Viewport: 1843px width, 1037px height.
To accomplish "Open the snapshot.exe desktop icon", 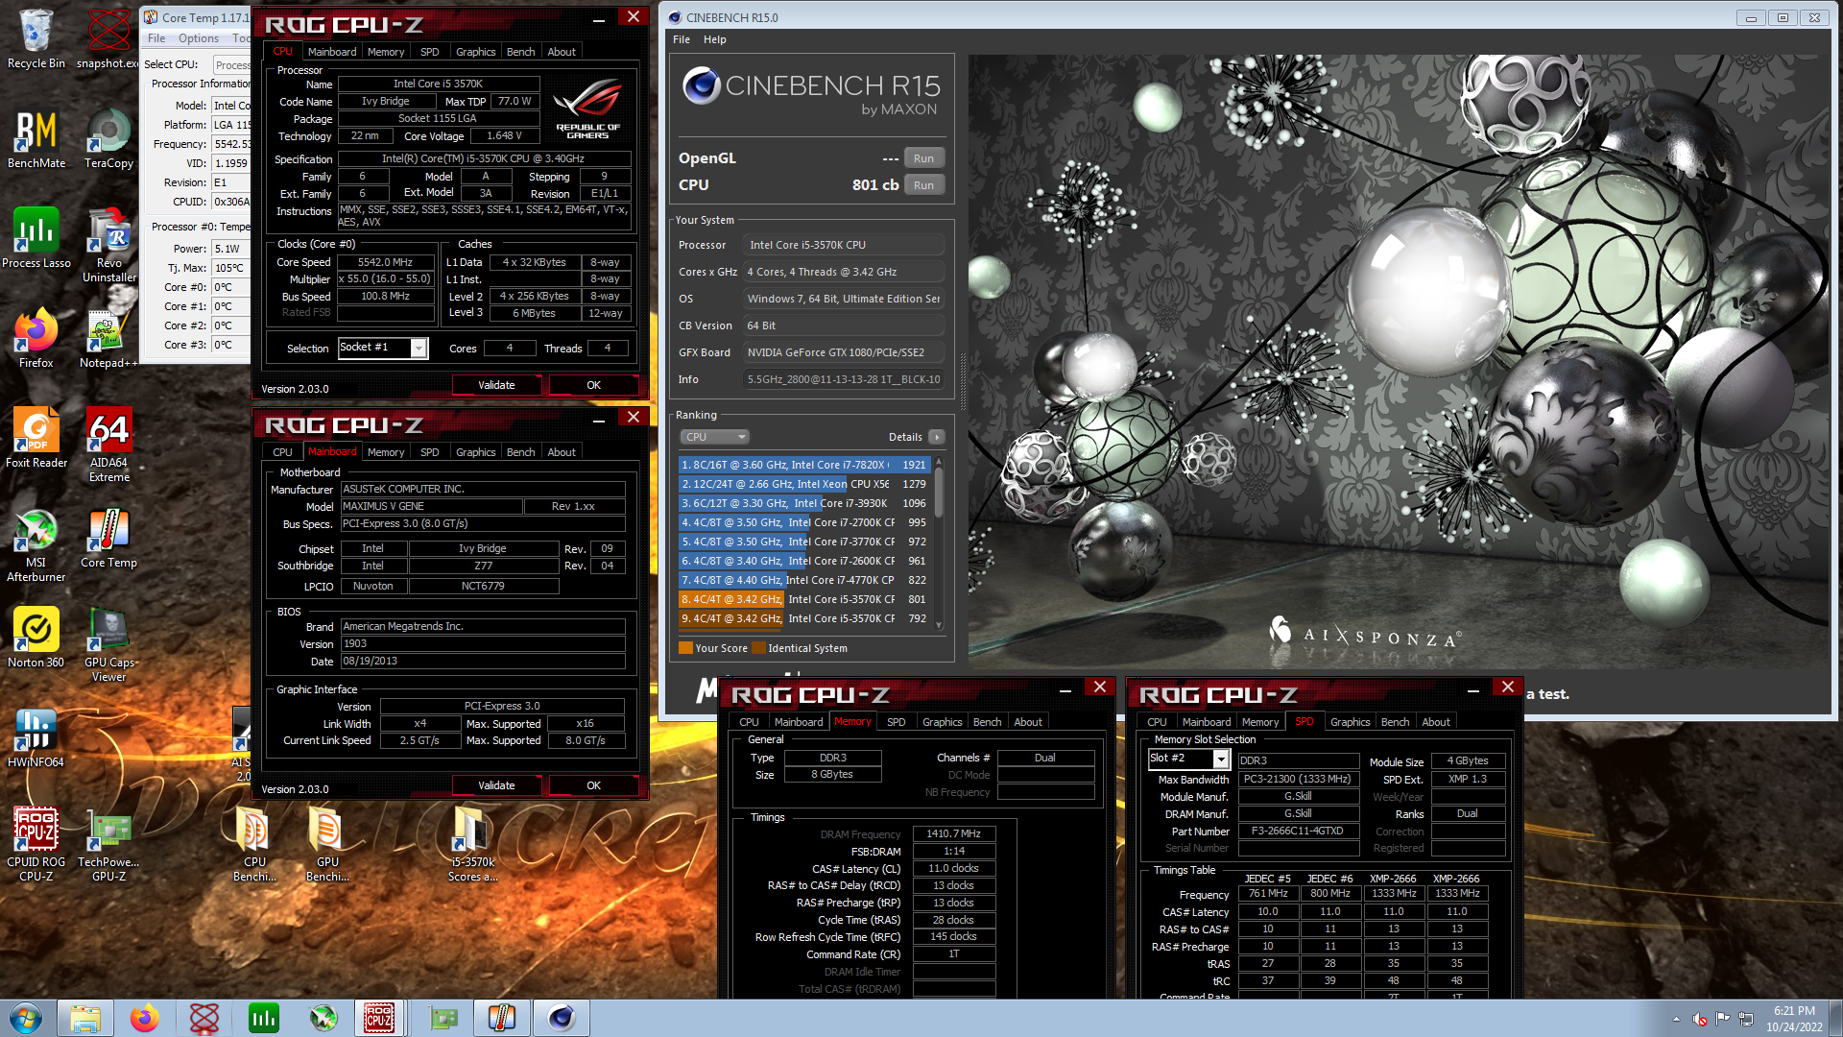I will [x=108, y=38].
